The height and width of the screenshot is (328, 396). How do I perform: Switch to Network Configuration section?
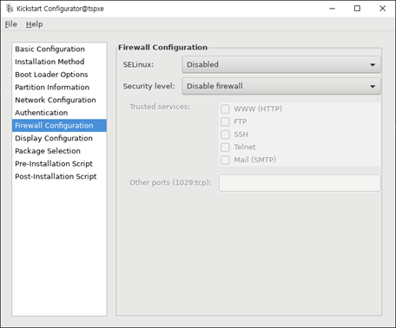point(59,100)
